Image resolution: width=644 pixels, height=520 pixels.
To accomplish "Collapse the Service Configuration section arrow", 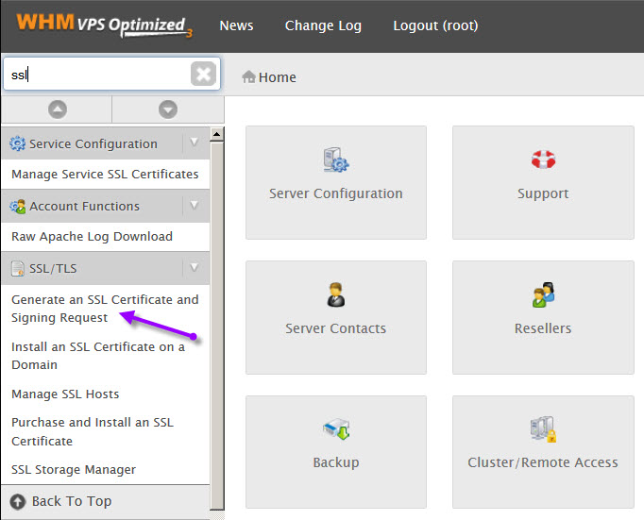I will tap(194, 143).
